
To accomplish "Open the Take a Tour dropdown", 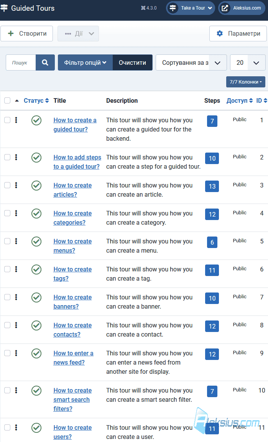I will (x=191, y=8).
